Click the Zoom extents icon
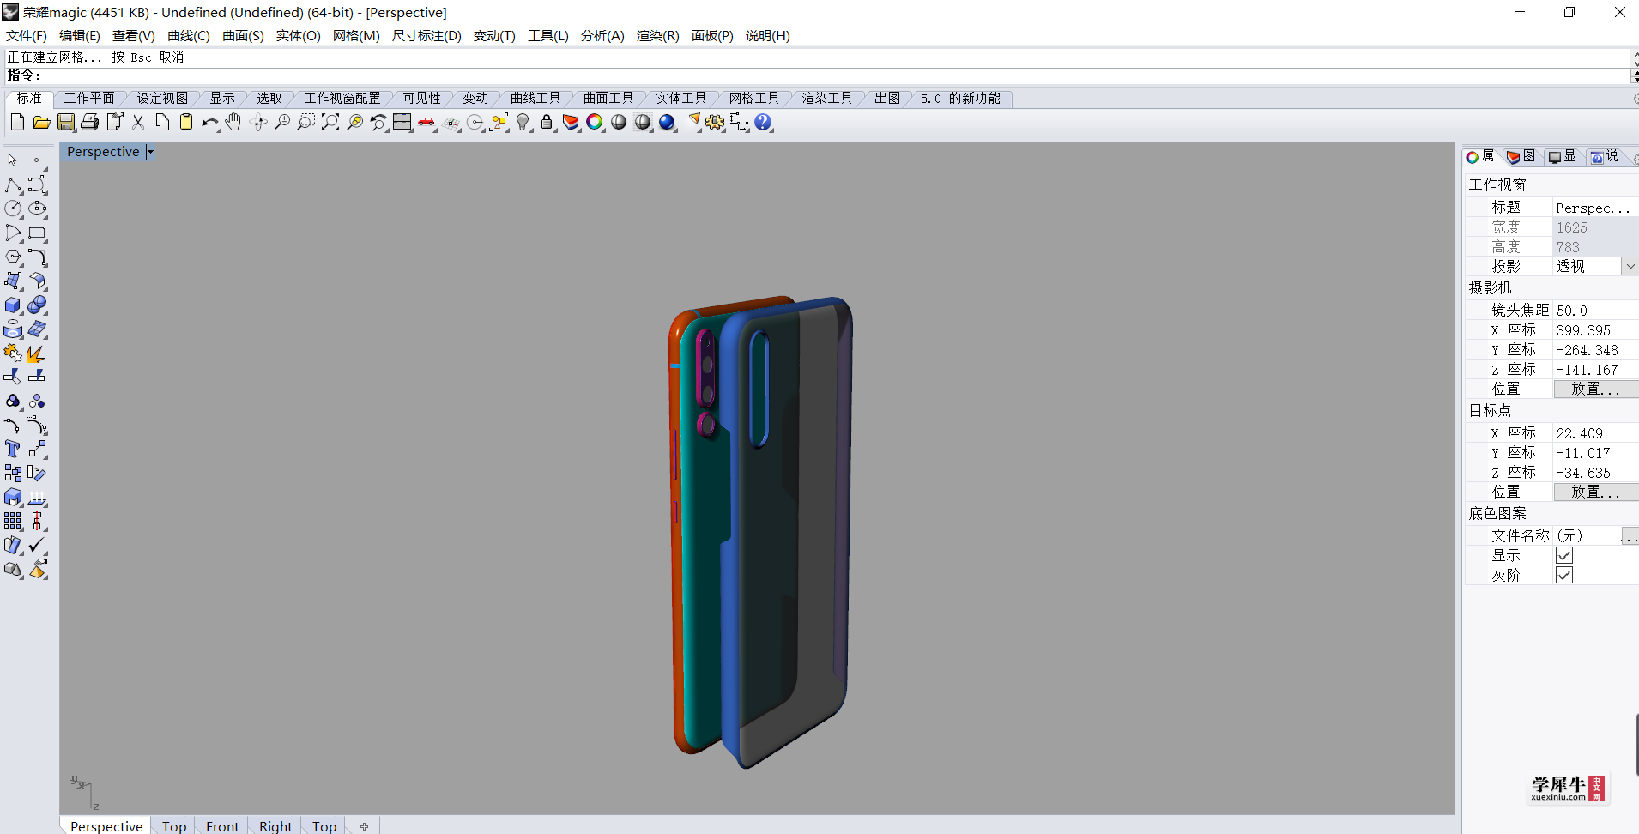This screenshot has height=834, width=1639. click(x=330, y=123)
